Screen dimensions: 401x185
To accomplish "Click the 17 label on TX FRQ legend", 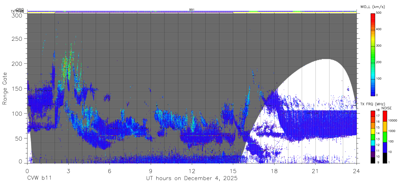I will 377,116.
